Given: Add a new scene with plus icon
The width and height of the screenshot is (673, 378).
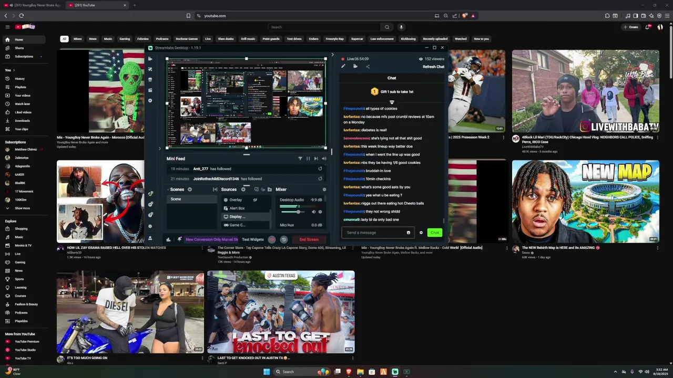Looking at the screenshot, I should pyautogui.click(x=190, y=190).
